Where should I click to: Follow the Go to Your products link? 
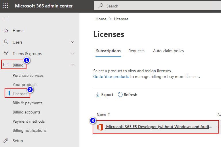click(x=111, y=77)
